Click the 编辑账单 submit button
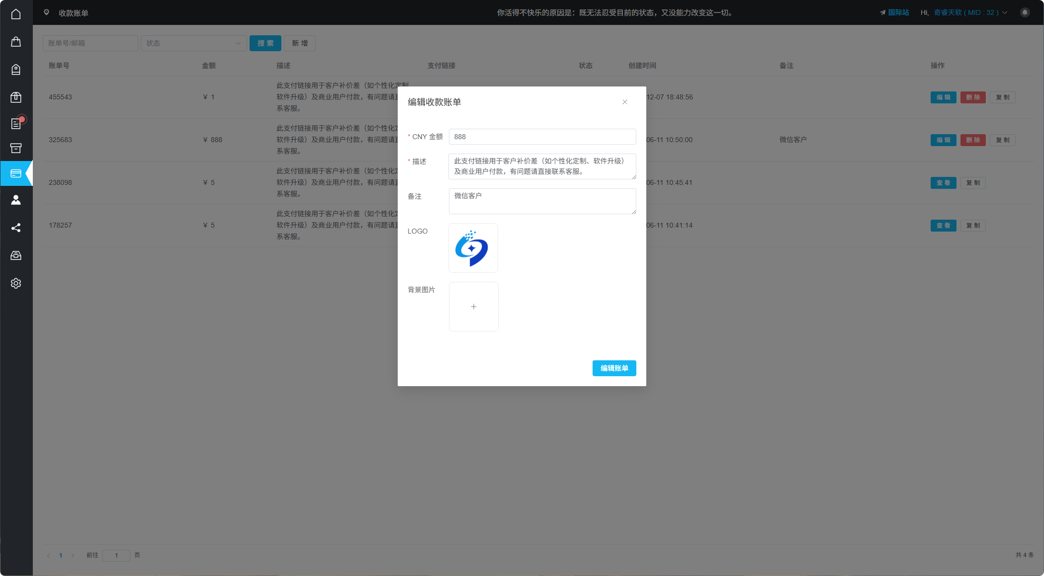 [614, 368]
